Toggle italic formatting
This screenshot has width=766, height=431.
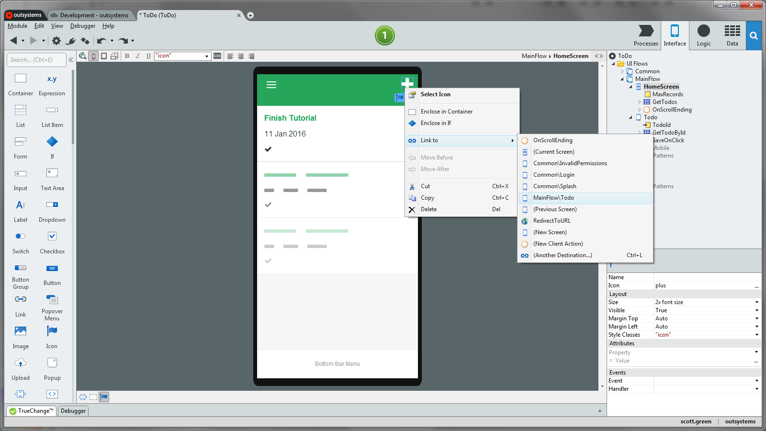[137, 56]
